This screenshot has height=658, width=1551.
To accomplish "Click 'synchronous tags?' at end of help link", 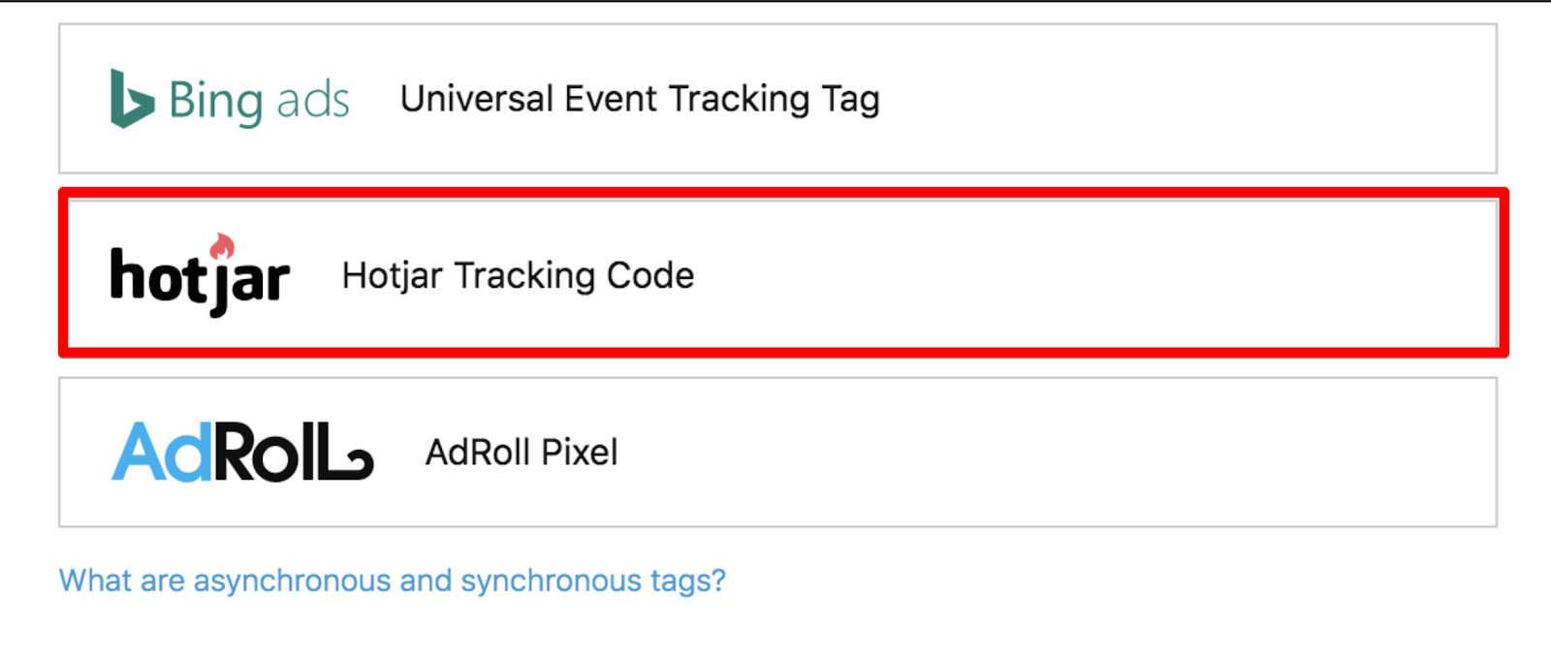I will (x=593, y=580).
